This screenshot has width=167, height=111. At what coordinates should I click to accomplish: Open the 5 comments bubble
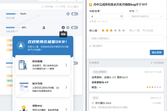(x=75, y=14)
